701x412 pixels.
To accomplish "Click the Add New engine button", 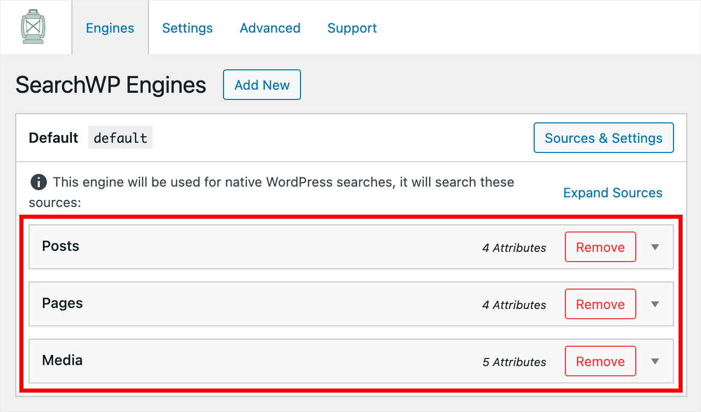I will [262, 85].
